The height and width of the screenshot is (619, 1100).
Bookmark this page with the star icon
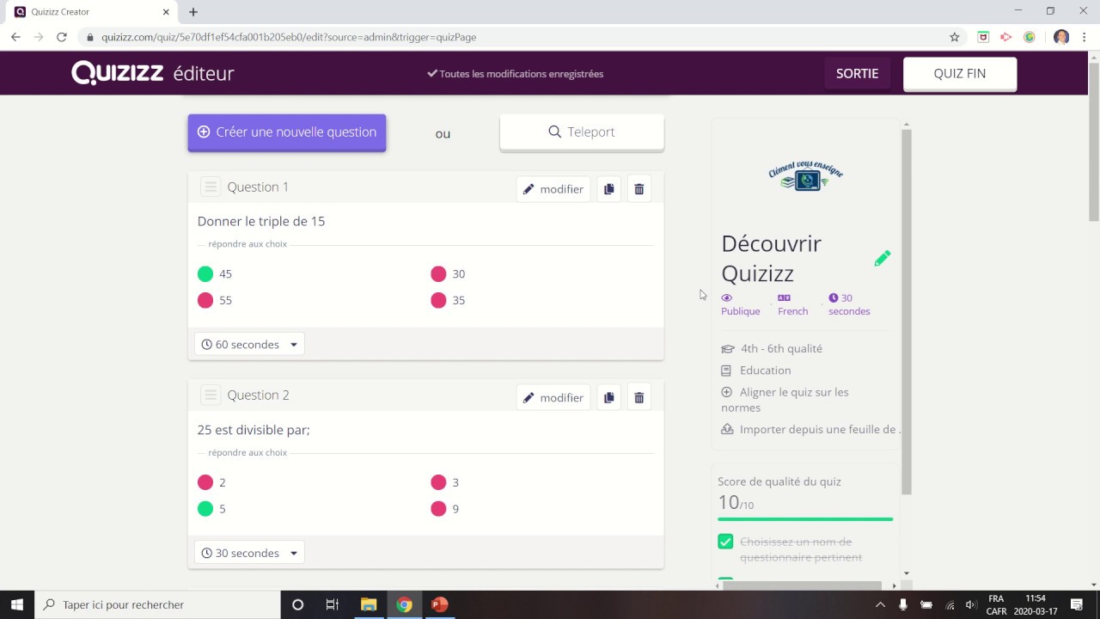(954, 37)
